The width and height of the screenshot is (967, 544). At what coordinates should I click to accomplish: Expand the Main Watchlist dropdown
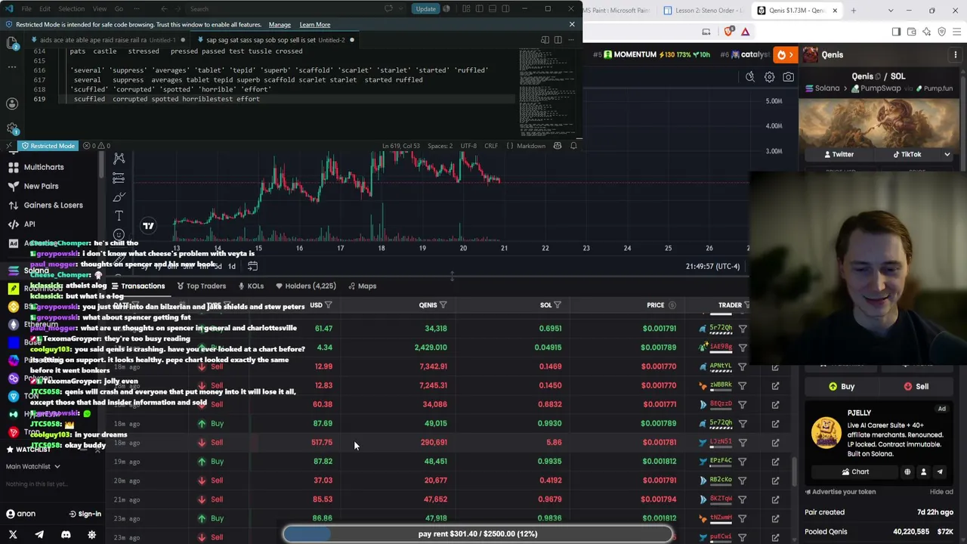pyautogui.click(x=32, y=466)
